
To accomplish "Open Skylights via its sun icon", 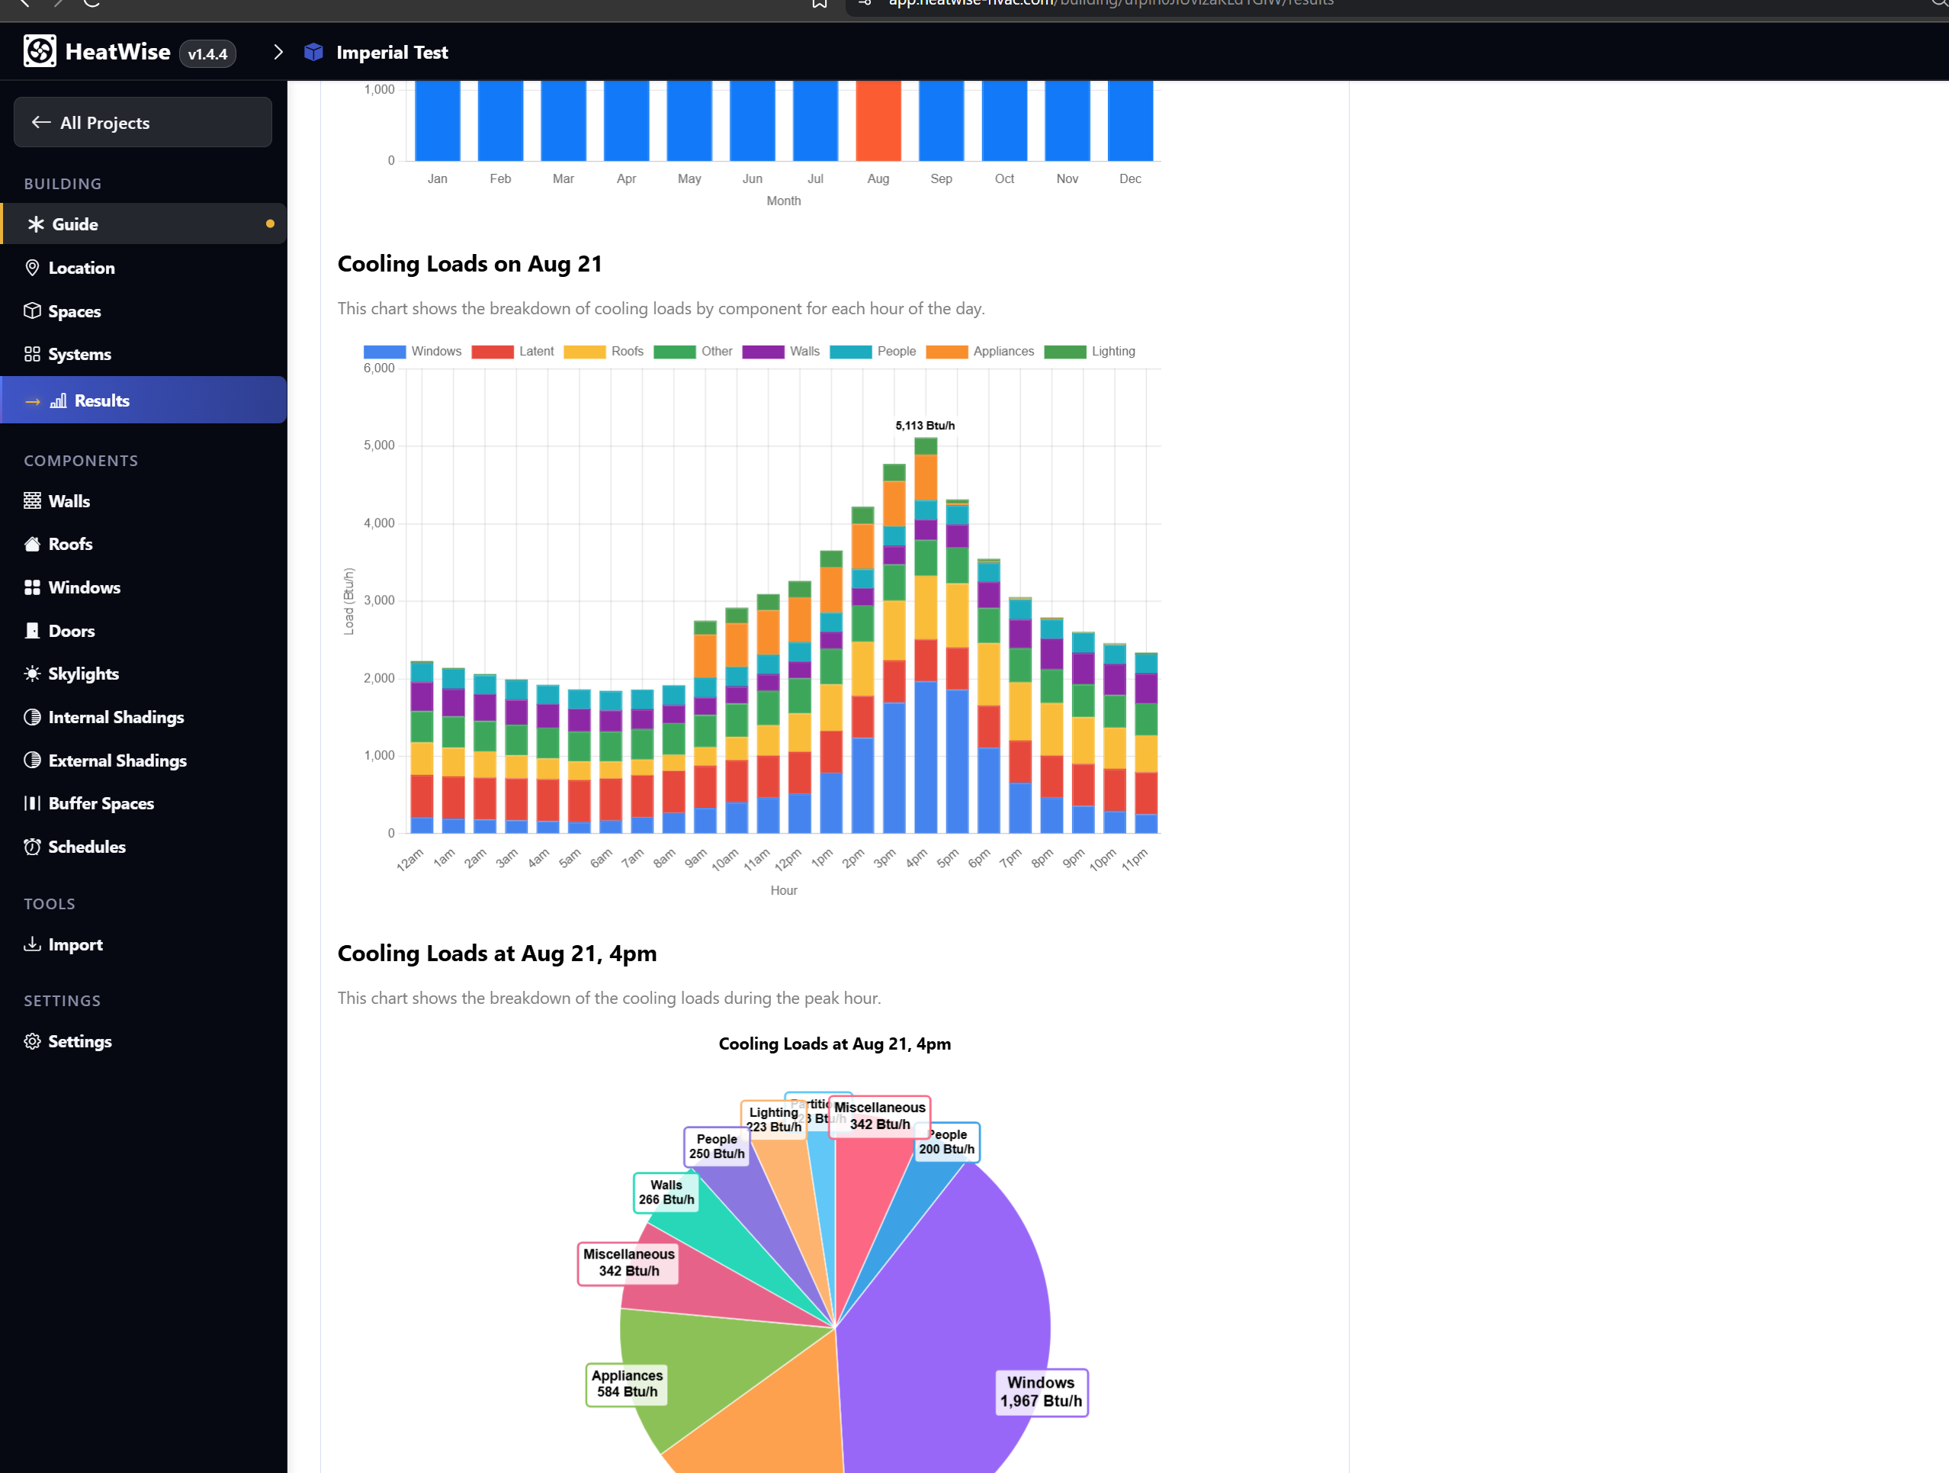I will (33, 674).
